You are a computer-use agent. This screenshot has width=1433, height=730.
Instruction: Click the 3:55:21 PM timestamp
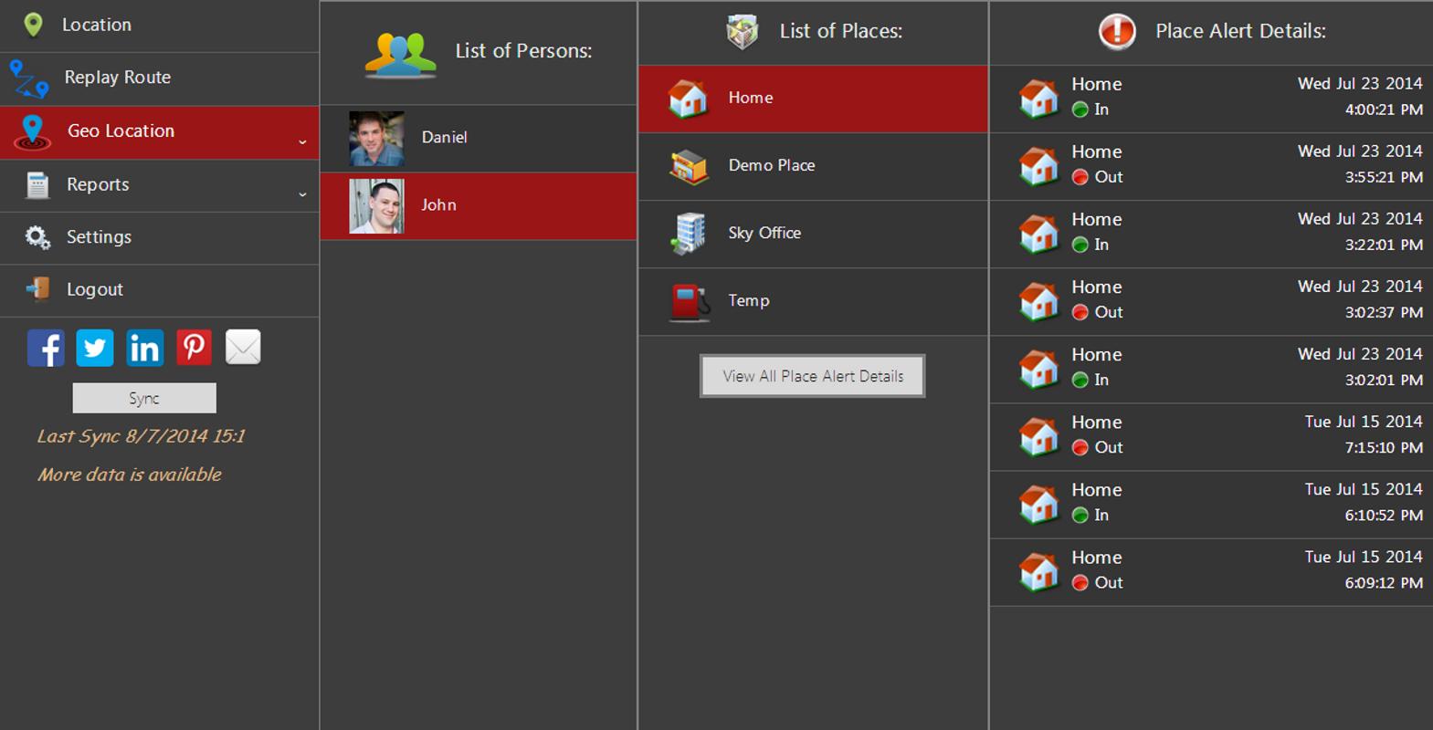pos(1383,177)
